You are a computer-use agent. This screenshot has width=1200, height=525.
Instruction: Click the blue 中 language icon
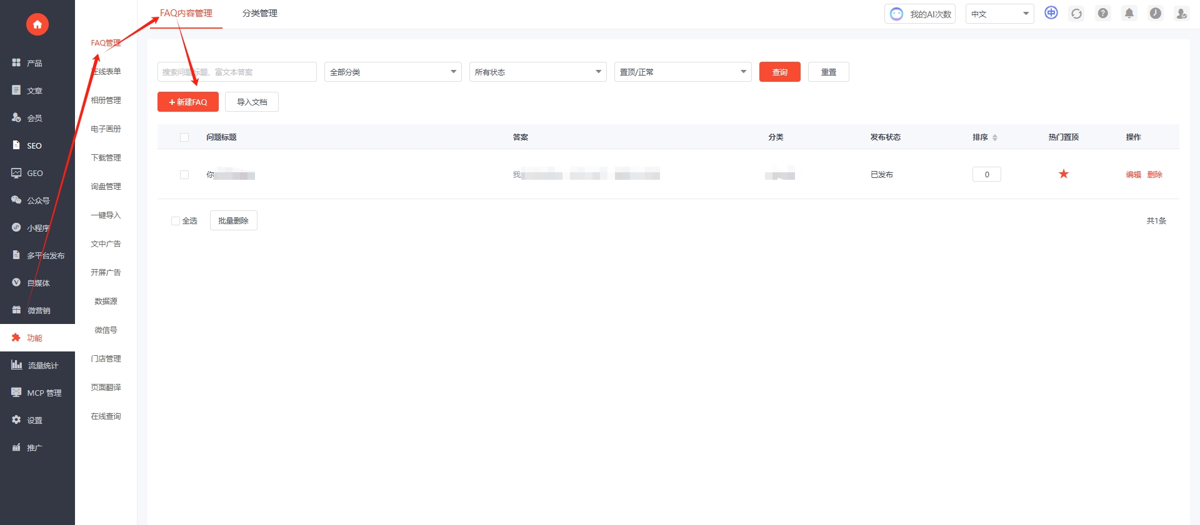(1051, 13)
